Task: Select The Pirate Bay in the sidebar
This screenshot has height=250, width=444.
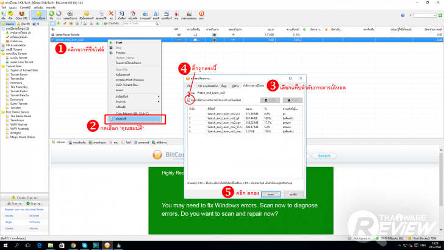Action: 19,87
